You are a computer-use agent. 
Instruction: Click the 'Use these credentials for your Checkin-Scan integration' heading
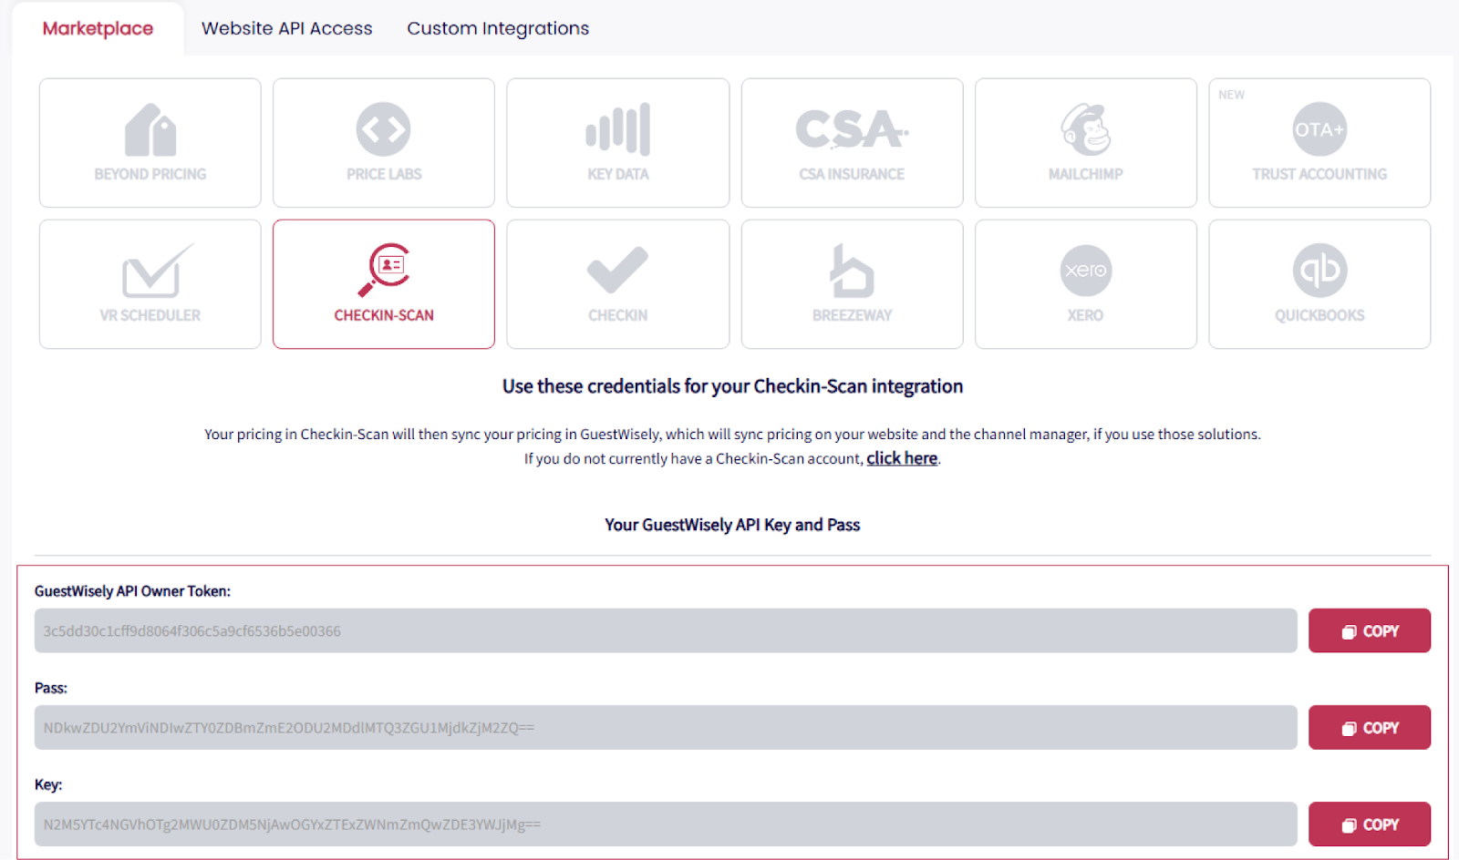click(x=732, y=386)
